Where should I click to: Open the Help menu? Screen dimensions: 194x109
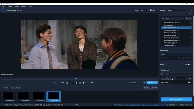coord(30,6)
